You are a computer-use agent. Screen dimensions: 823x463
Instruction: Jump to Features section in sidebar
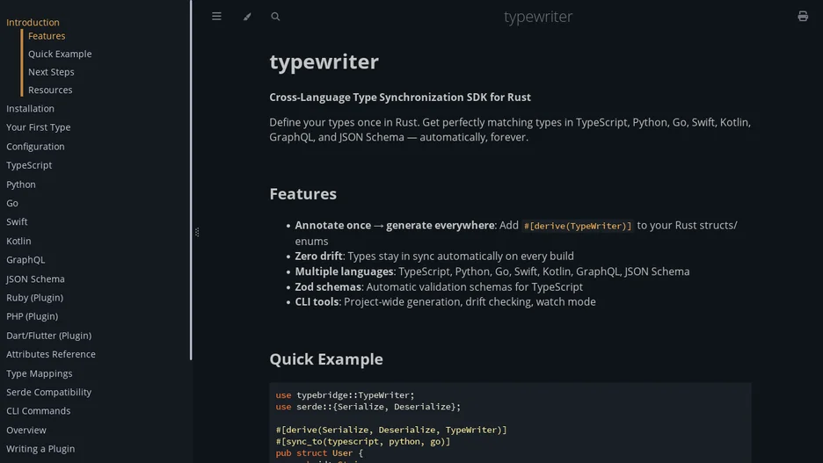point(47,36)
